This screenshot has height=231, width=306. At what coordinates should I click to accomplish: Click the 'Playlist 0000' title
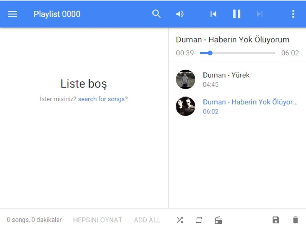[x=57, y=14]
